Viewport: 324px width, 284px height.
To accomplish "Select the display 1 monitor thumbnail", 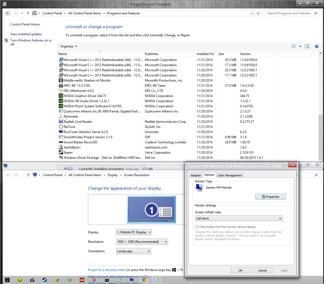I will coord(152,209).
